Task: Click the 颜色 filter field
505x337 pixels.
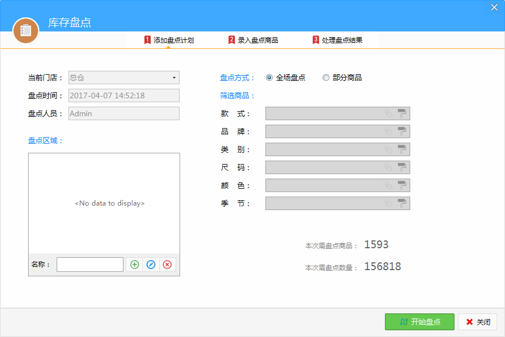Action: pos(323,185)
